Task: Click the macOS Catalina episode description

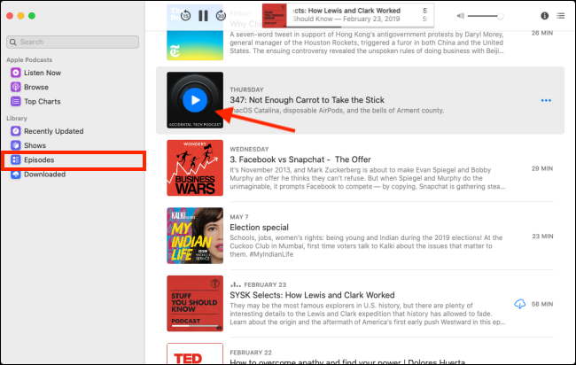Action: (x=337, y=110)
